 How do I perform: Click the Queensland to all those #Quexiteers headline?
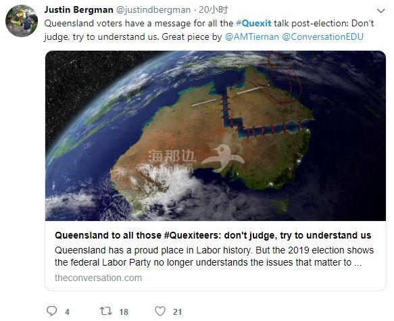coord(213,235)
